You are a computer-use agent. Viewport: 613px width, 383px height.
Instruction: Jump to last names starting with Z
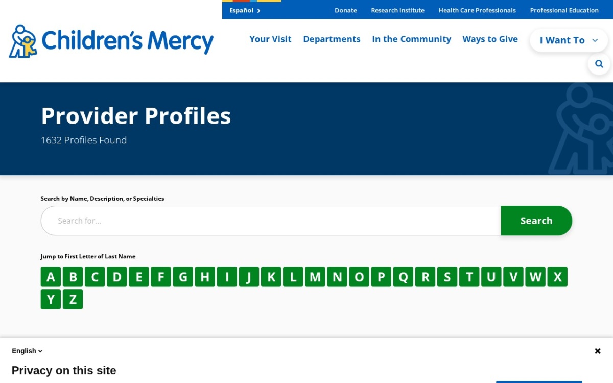pyautogui.click(x=73, y=299)
